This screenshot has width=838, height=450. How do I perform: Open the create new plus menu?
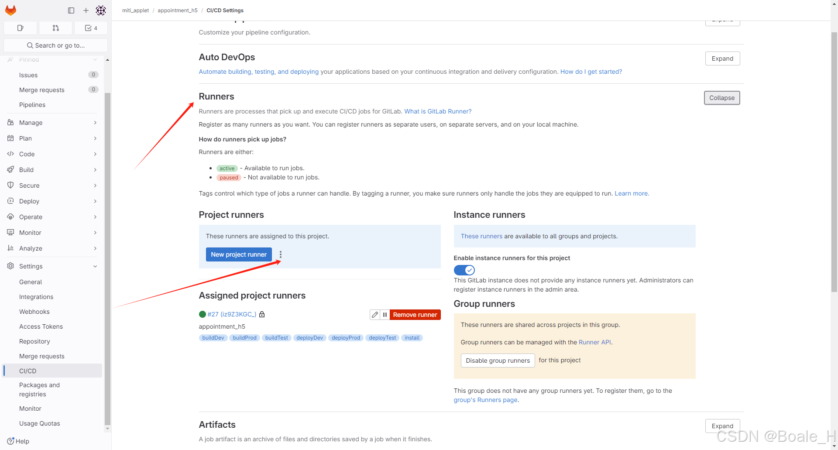(x=86, y=10)
